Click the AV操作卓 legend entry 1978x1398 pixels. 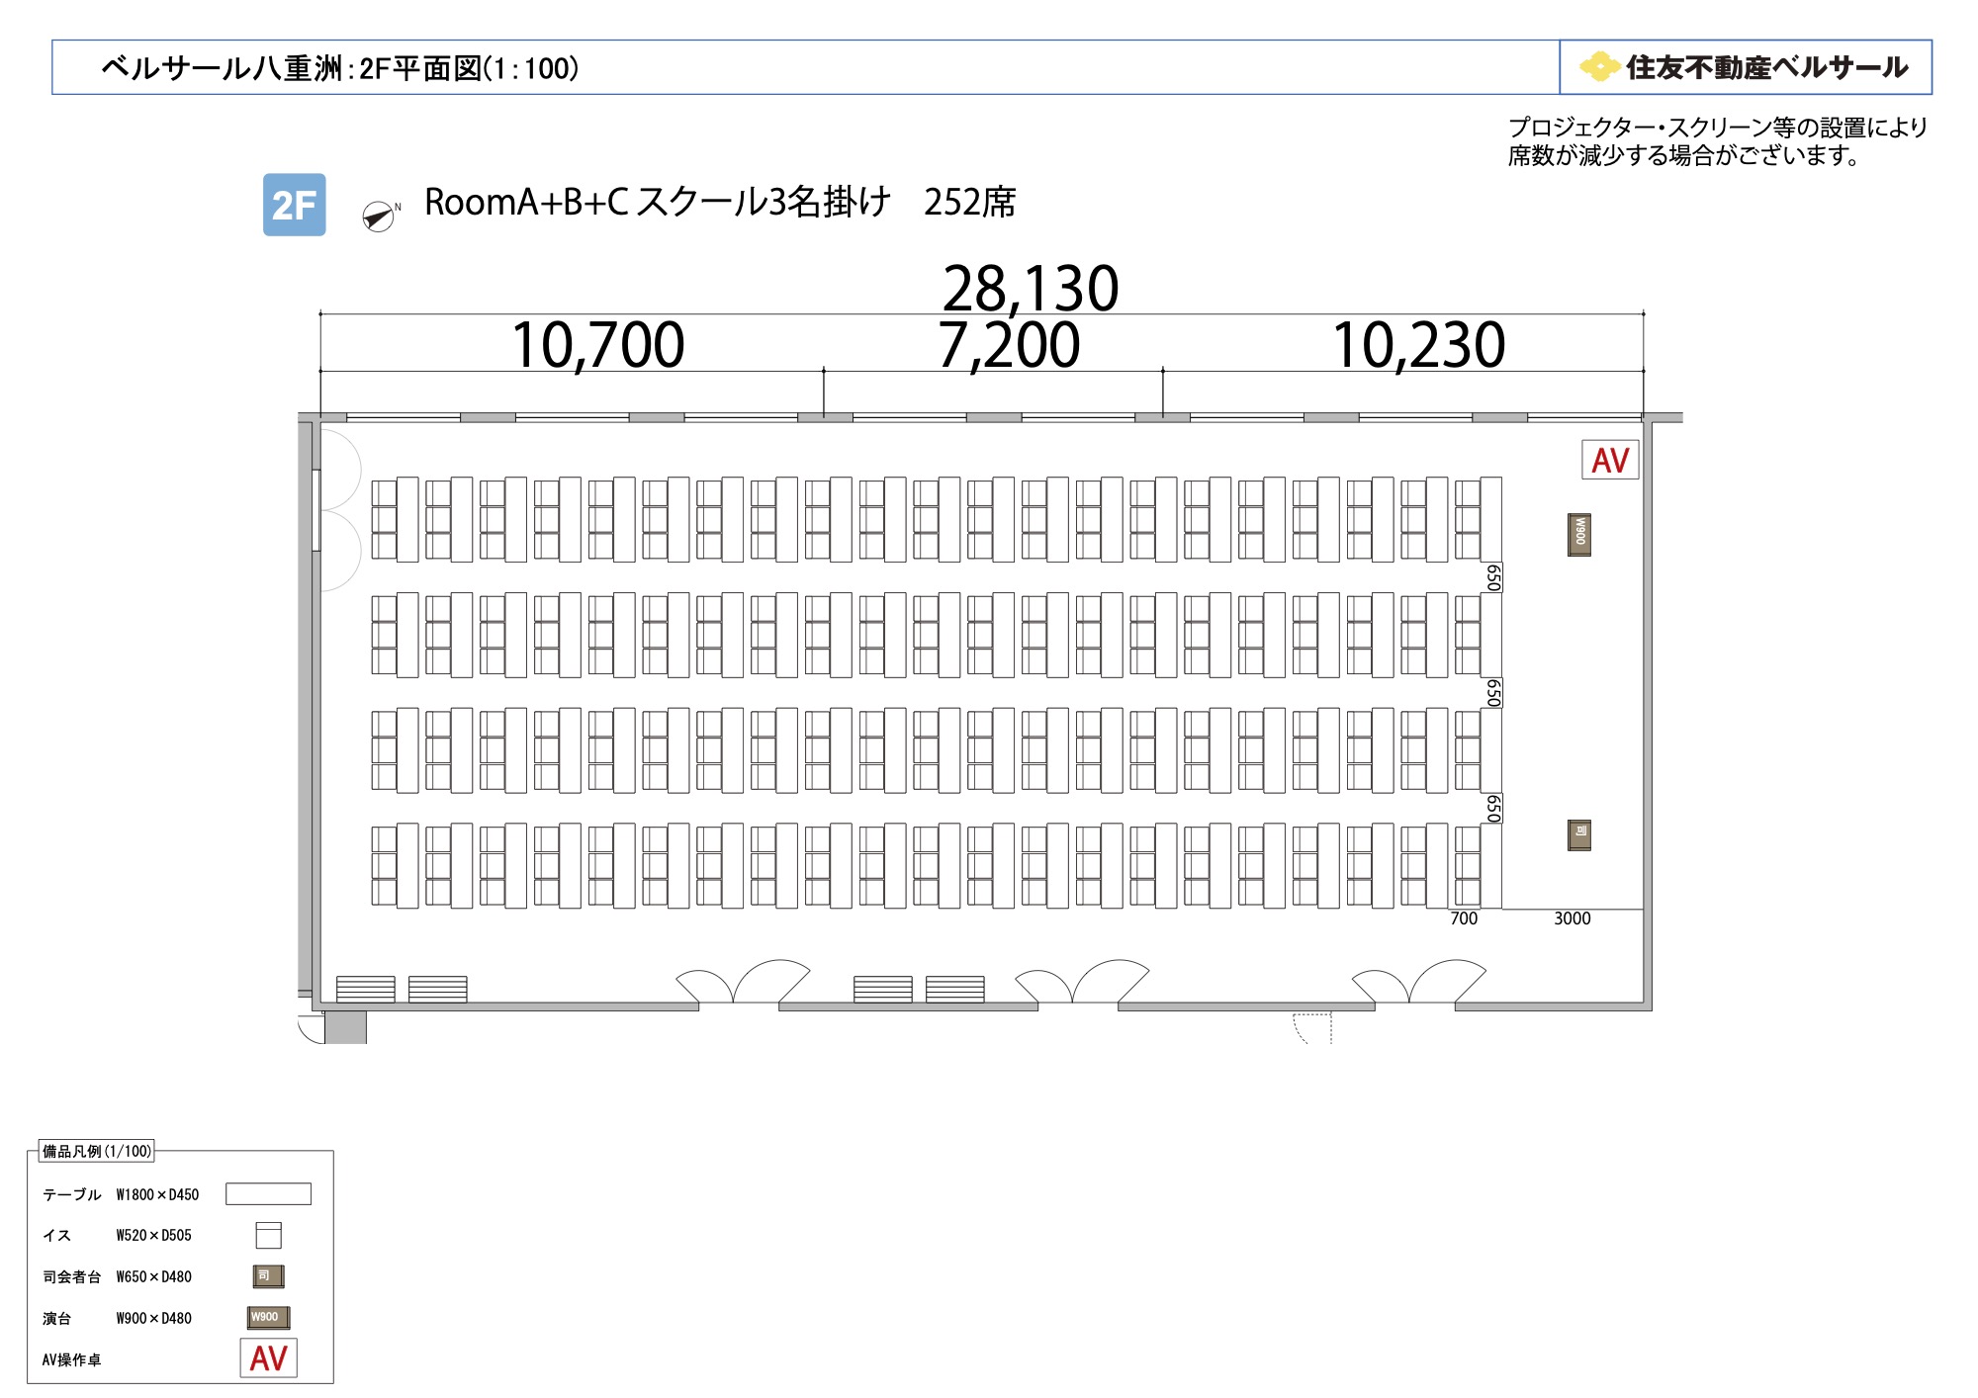pyautogui.click(x=71, y=1360)
